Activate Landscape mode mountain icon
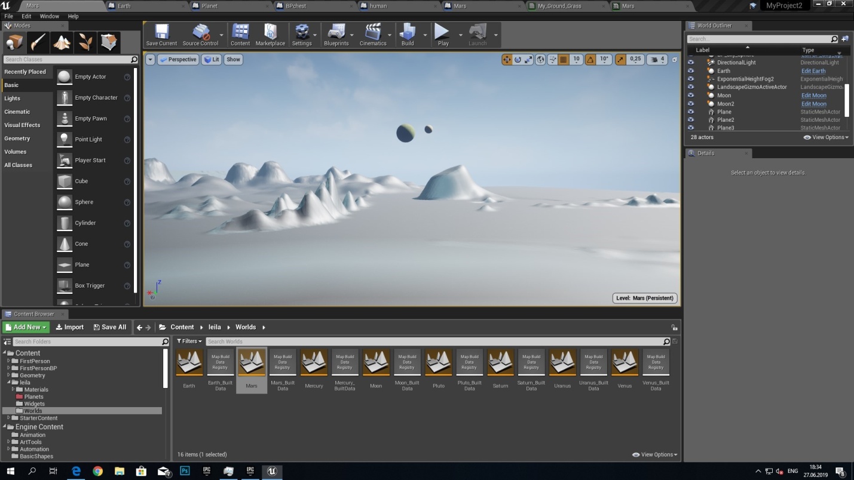 point(62,42)
